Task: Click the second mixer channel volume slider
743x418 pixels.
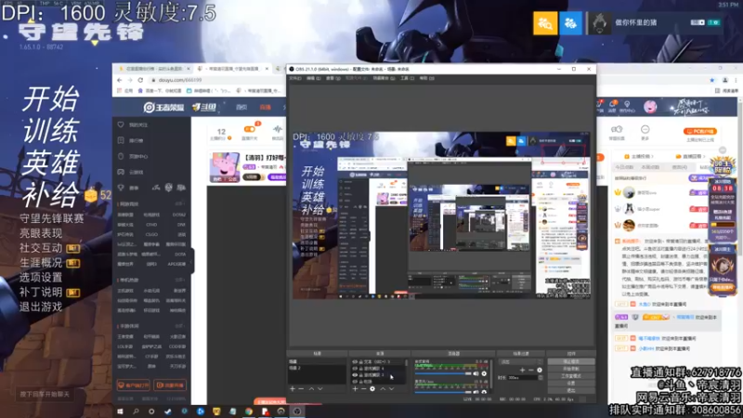Action: coord(443,392)
